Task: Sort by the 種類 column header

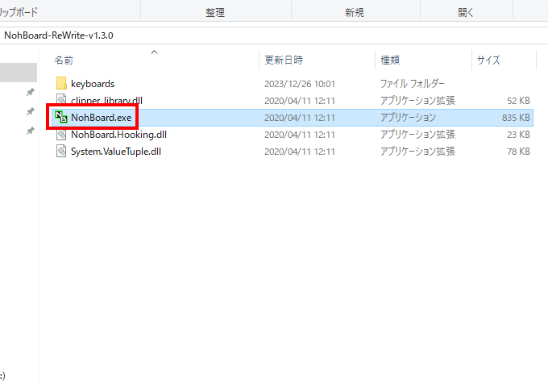Action: (390, 60)
